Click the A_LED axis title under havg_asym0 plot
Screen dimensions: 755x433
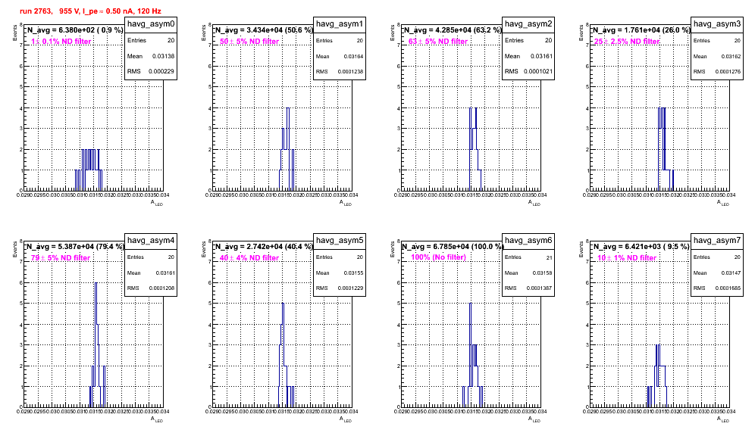click(x=157, y=203)
